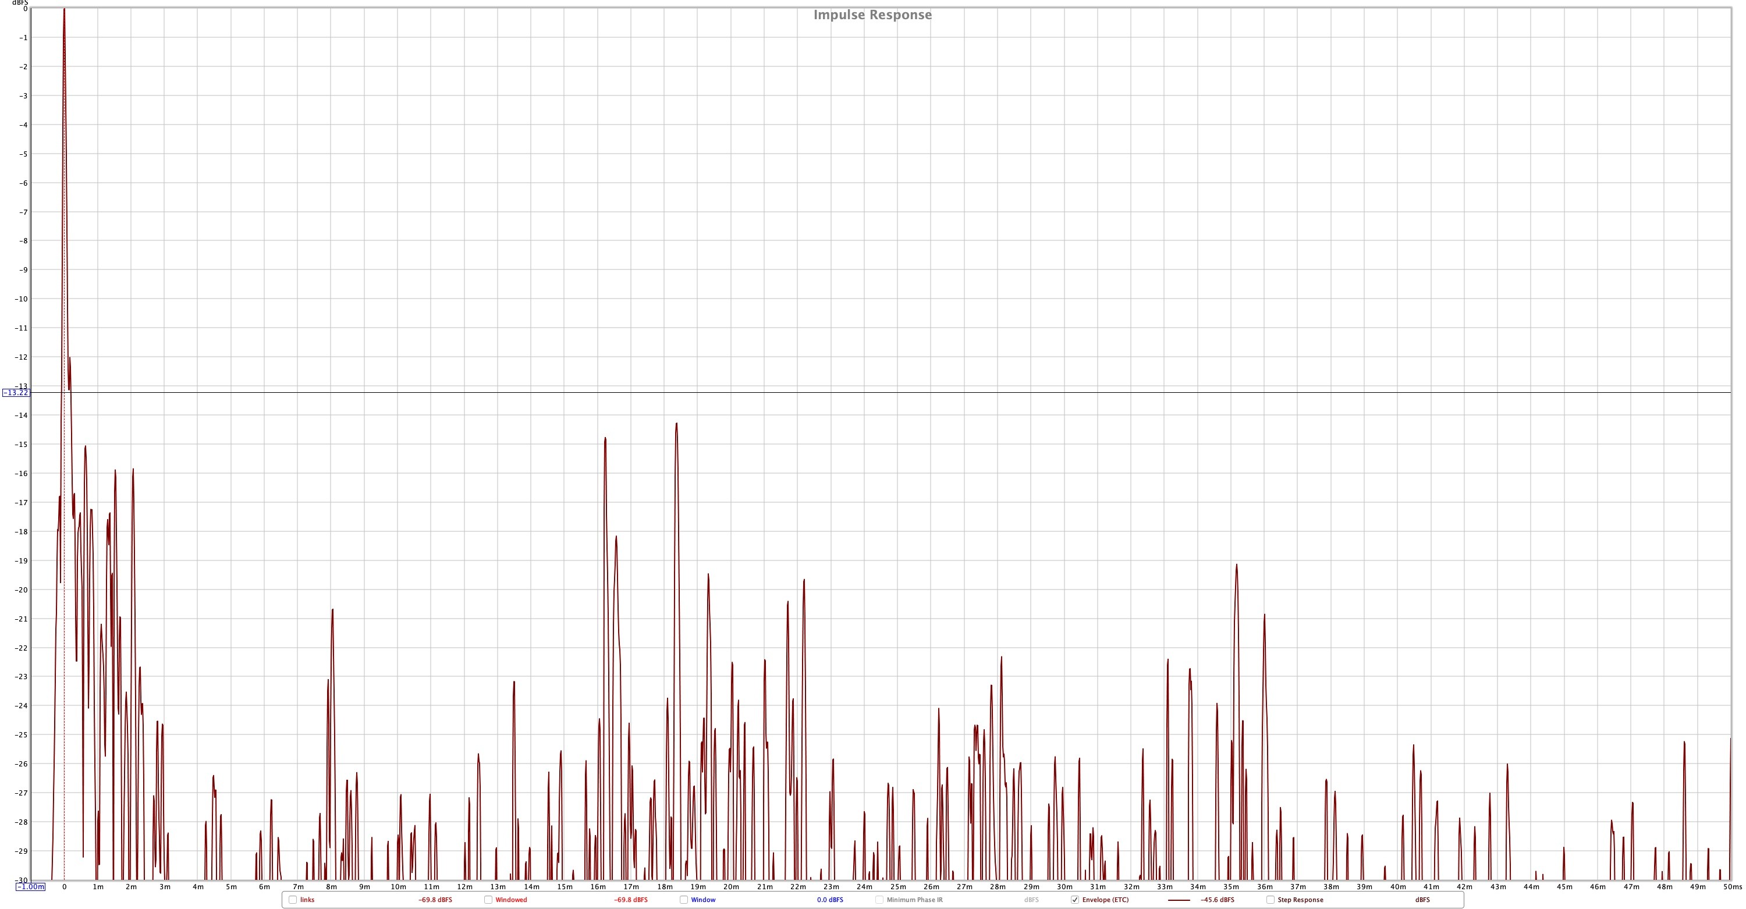Uncheck the Envelope (ETC) checkbox
The image size is (1746, 909).
pyautogui.click(x=1075, y=900)
